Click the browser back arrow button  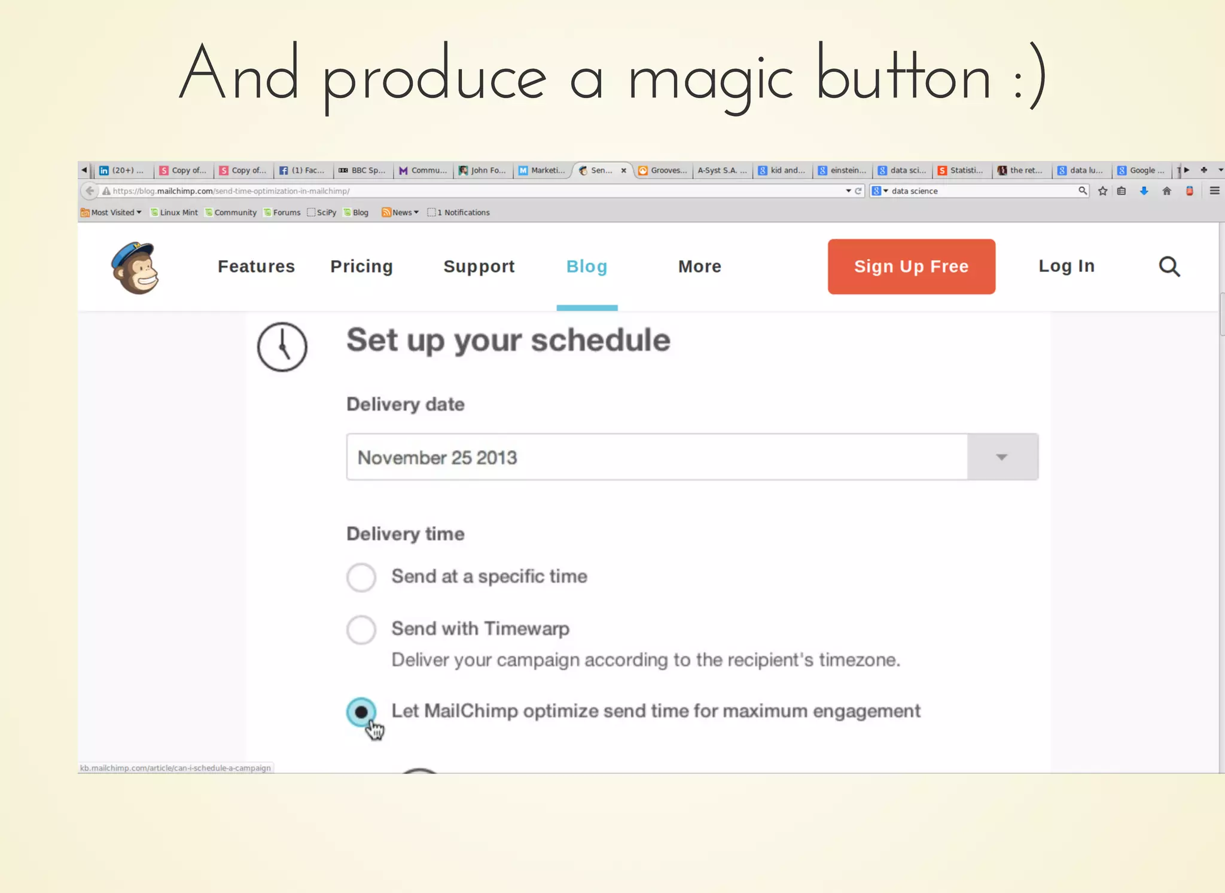point(89,191)
